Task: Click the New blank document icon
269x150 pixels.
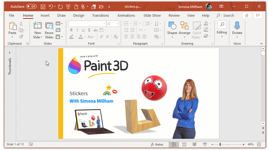Action: click(76, 7)
